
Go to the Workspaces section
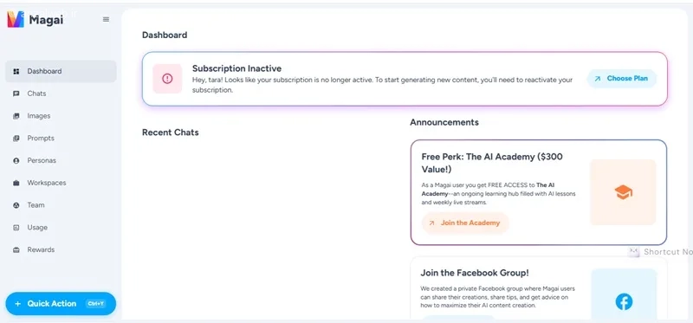[x=61, y=183]
